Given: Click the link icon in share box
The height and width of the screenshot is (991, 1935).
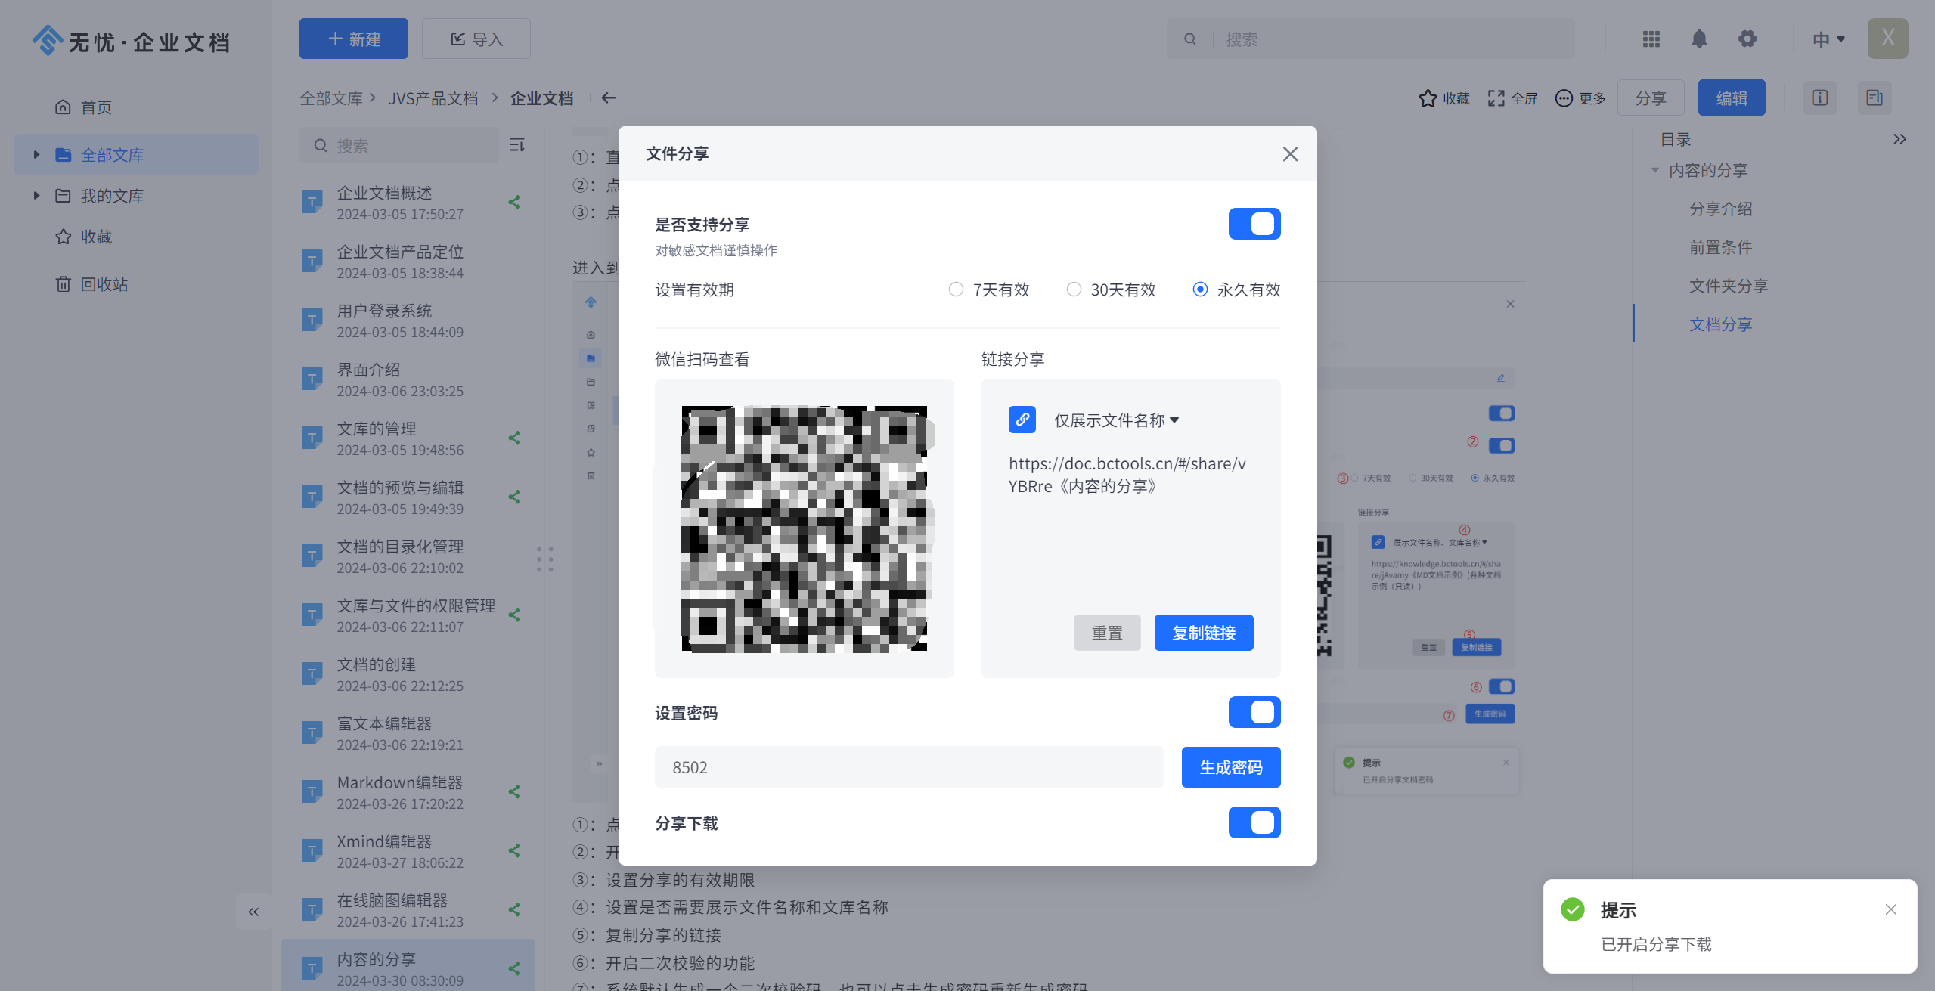Looking at the screenshot, I should tap(1022, 420).
